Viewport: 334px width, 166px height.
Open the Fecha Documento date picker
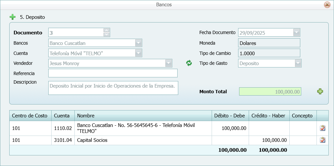[296, 33]
